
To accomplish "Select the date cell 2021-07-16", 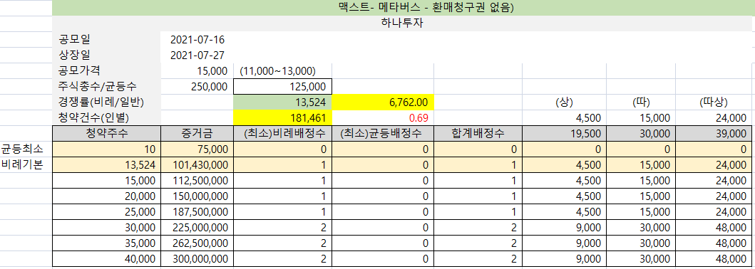I will pos(197,39).
